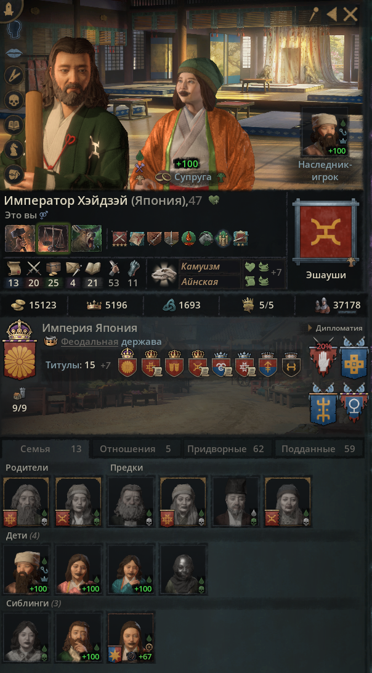Open the skull kill list icon in sidebar

(14, 100)
